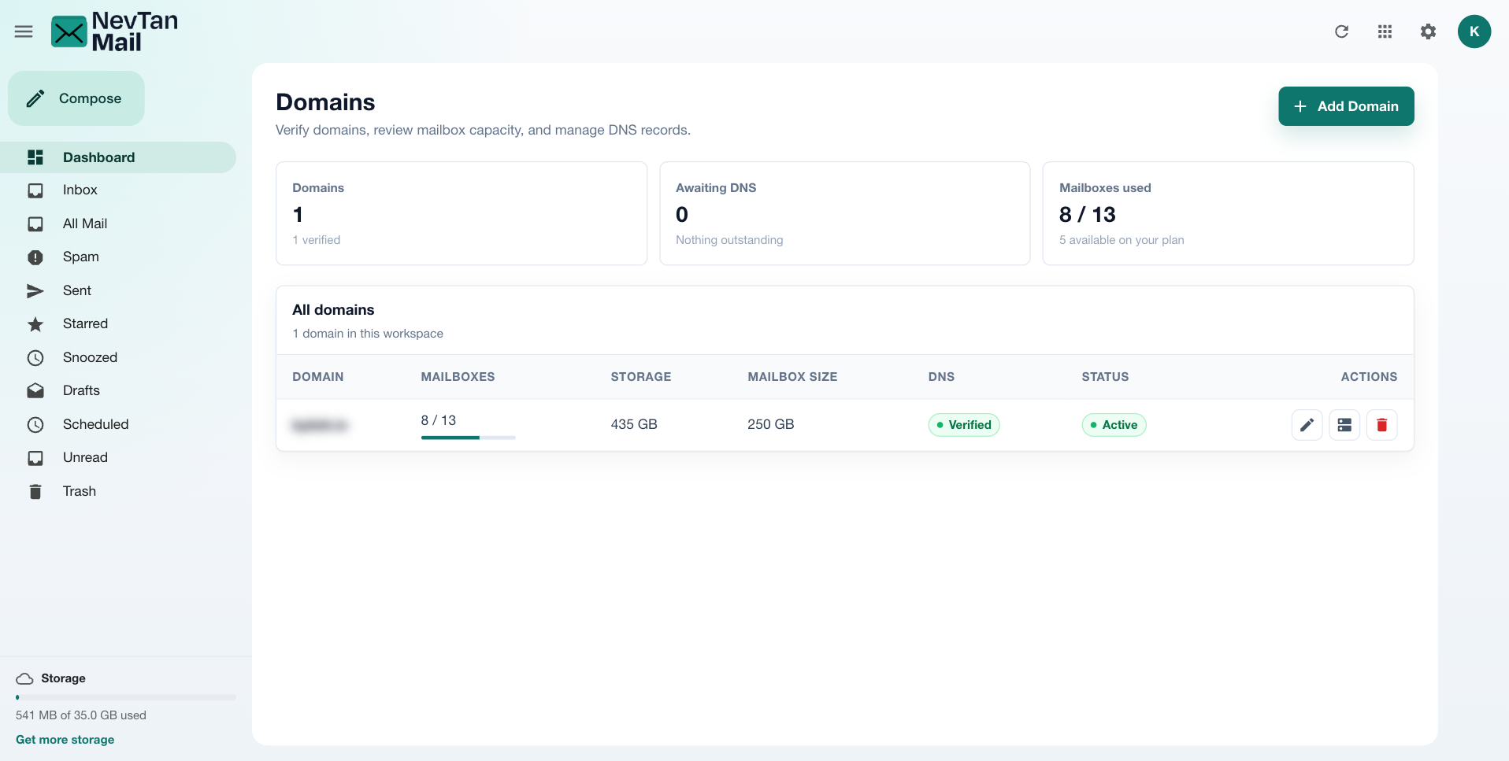This screenshot has width=1509, height=761.
Task: Click the NevTan Mail logo
Action: pos(114,31)
